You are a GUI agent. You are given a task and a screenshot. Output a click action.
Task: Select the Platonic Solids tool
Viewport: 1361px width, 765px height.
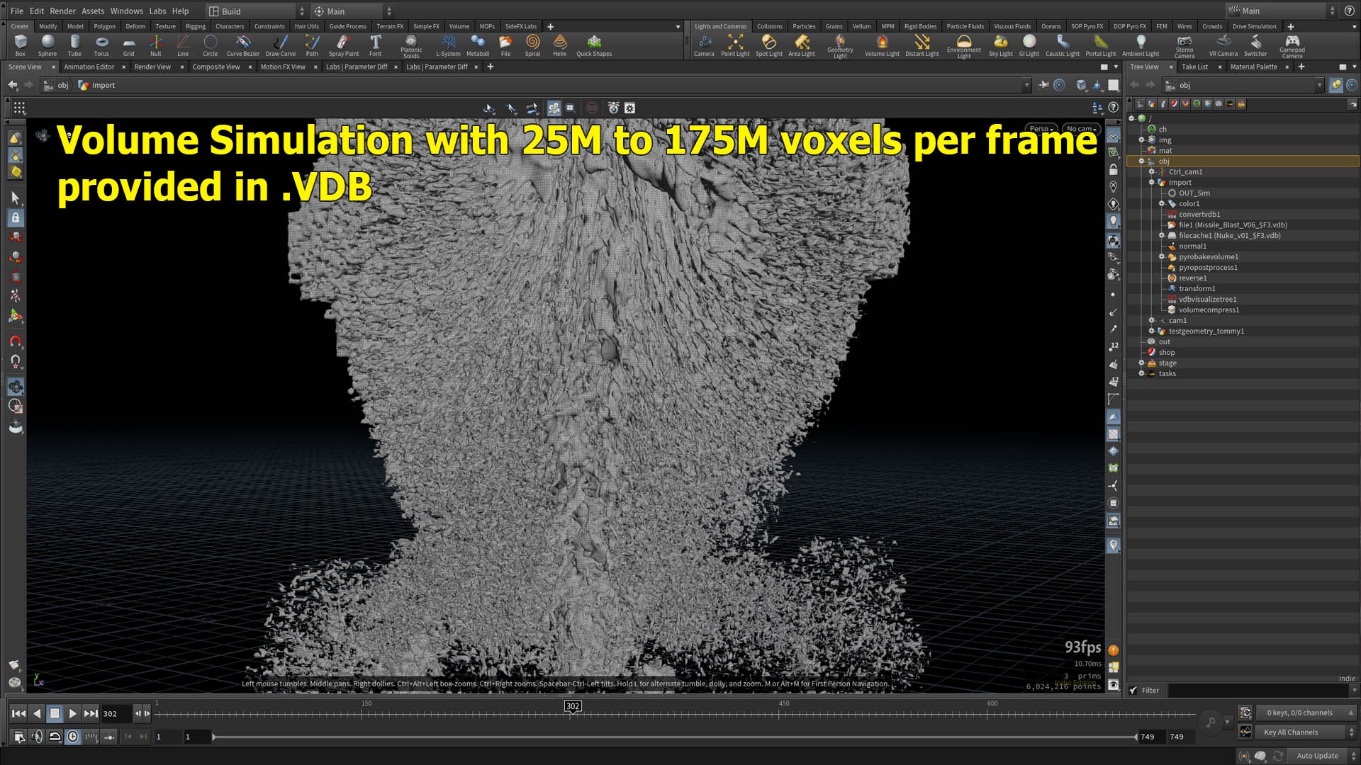click(x=411, y=46)
